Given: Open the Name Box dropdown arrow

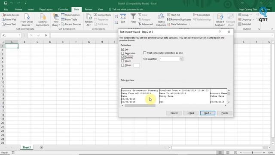Looking at the screenshot, I should [19, 35].
